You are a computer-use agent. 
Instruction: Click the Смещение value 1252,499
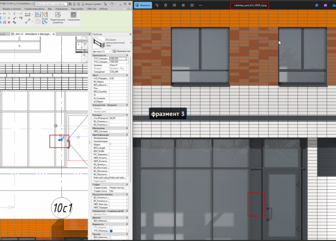tap(118, 72)
